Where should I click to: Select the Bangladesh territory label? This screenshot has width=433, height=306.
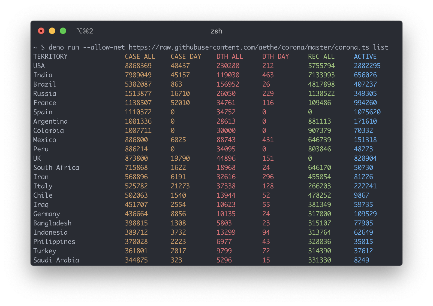[x=52, y=223]
